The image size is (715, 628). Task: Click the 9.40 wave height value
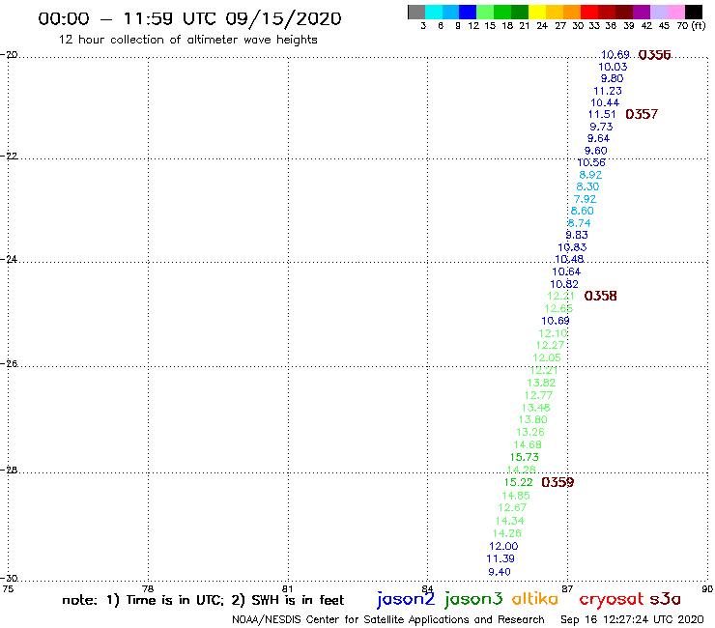500,572
